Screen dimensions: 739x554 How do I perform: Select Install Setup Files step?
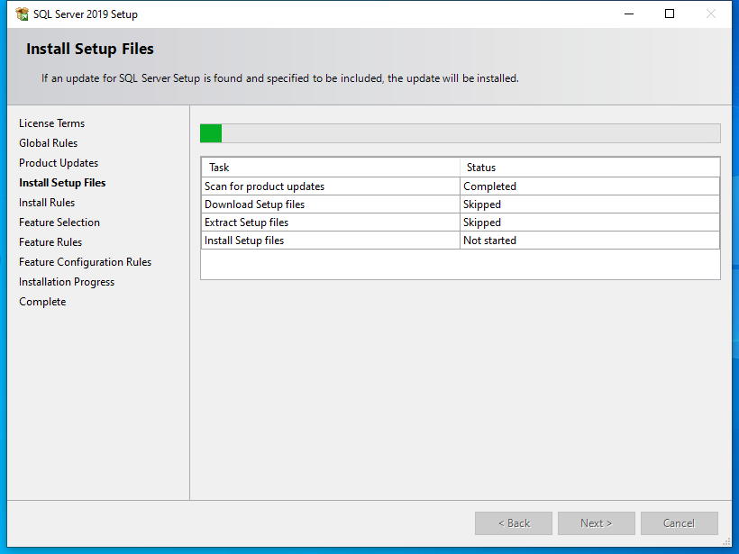(62, 183)
